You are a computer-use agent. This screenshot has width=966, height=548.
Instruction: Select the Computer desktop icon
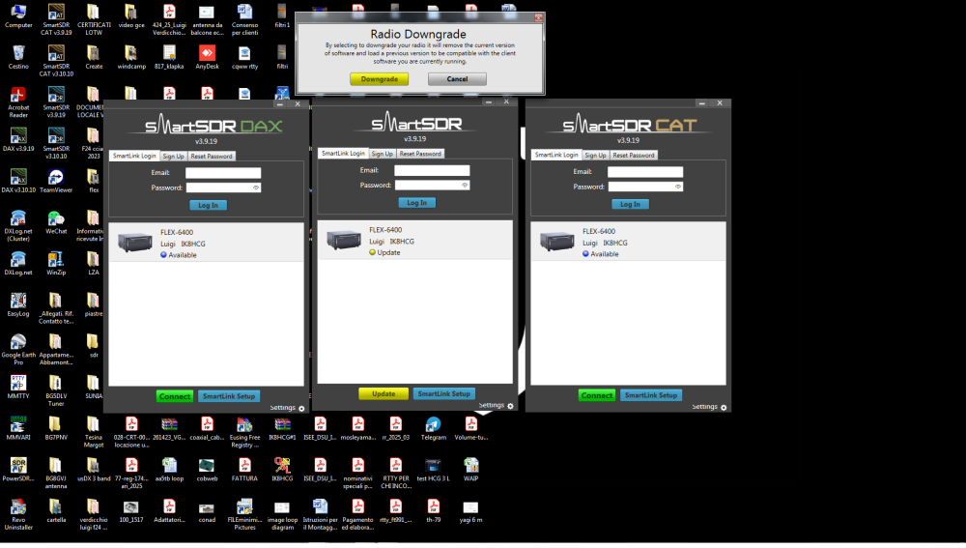coord(18,16)
